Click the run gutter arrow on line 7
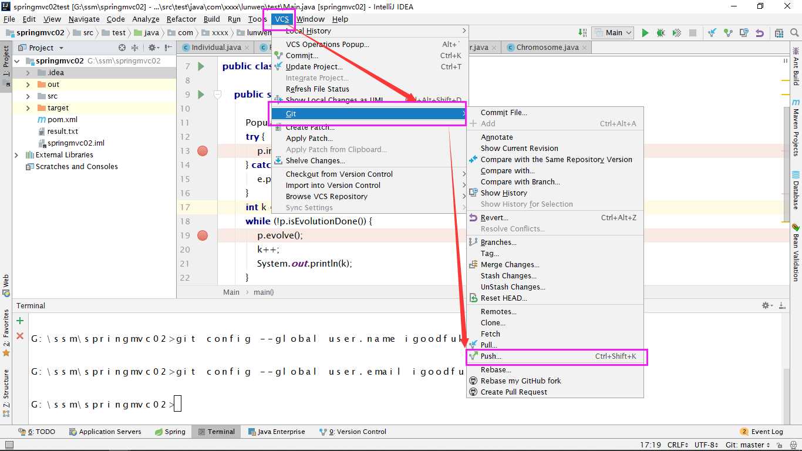Image resolution: width=802 pixels, height=451 pixels. click(x=201, y=66)
